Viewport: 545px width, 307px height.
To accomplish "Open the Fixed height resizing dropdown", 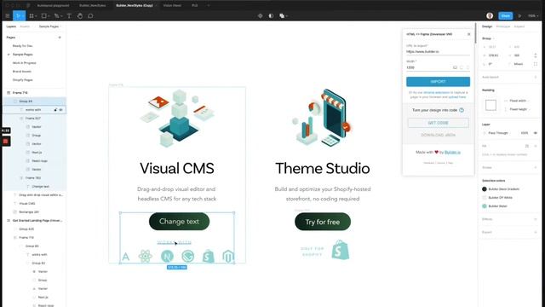I will (x=519, y=109).
